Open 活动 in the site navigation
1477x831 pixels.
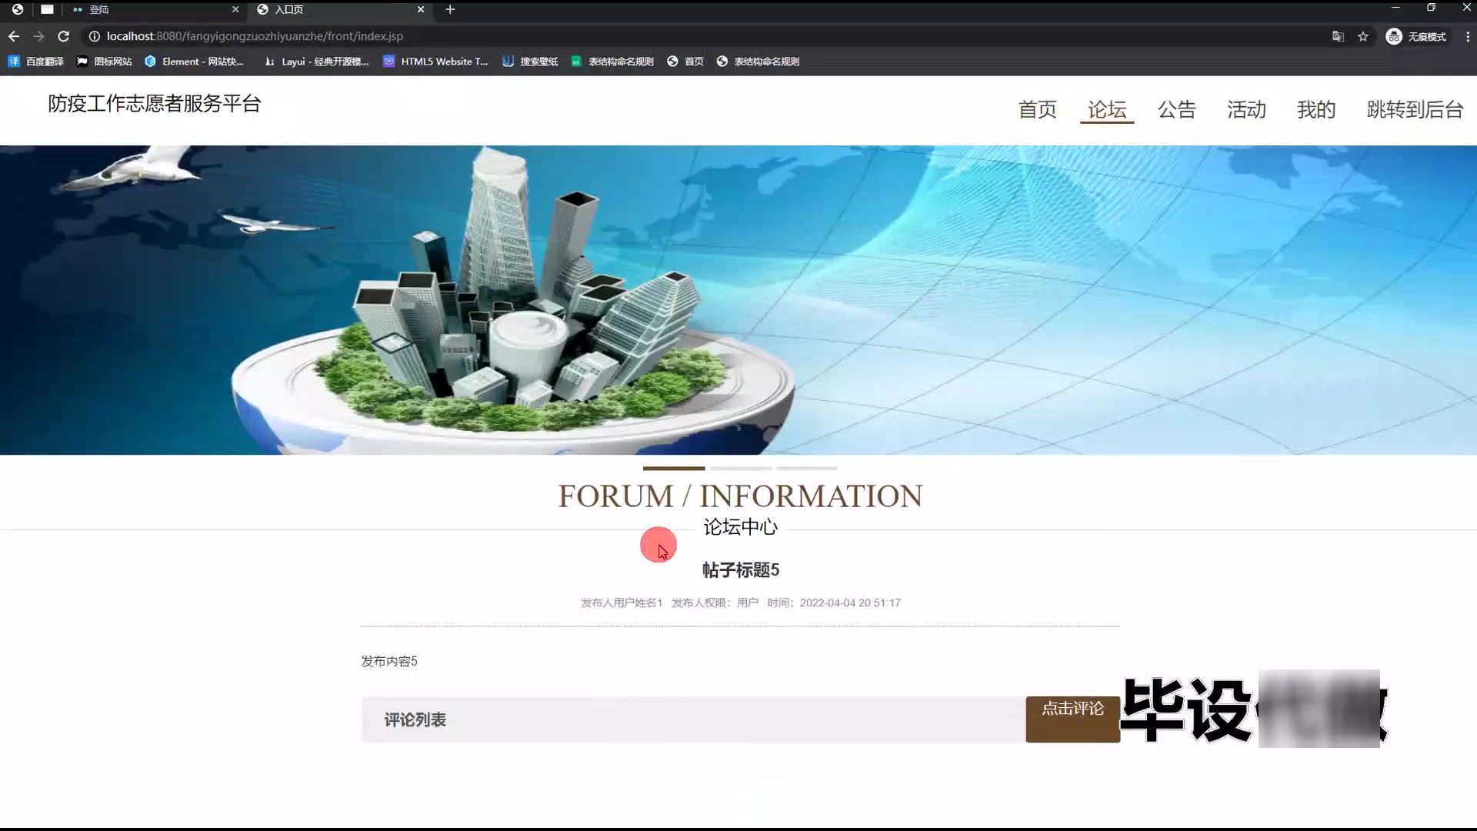(1246, 109)
